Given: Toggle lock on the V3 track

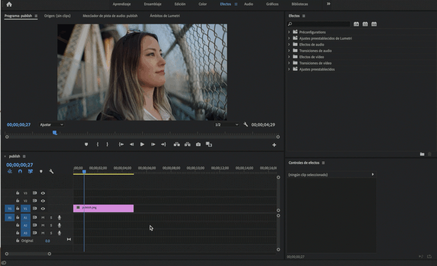Looking at the screenshot, I should click(x=17, y=193).
